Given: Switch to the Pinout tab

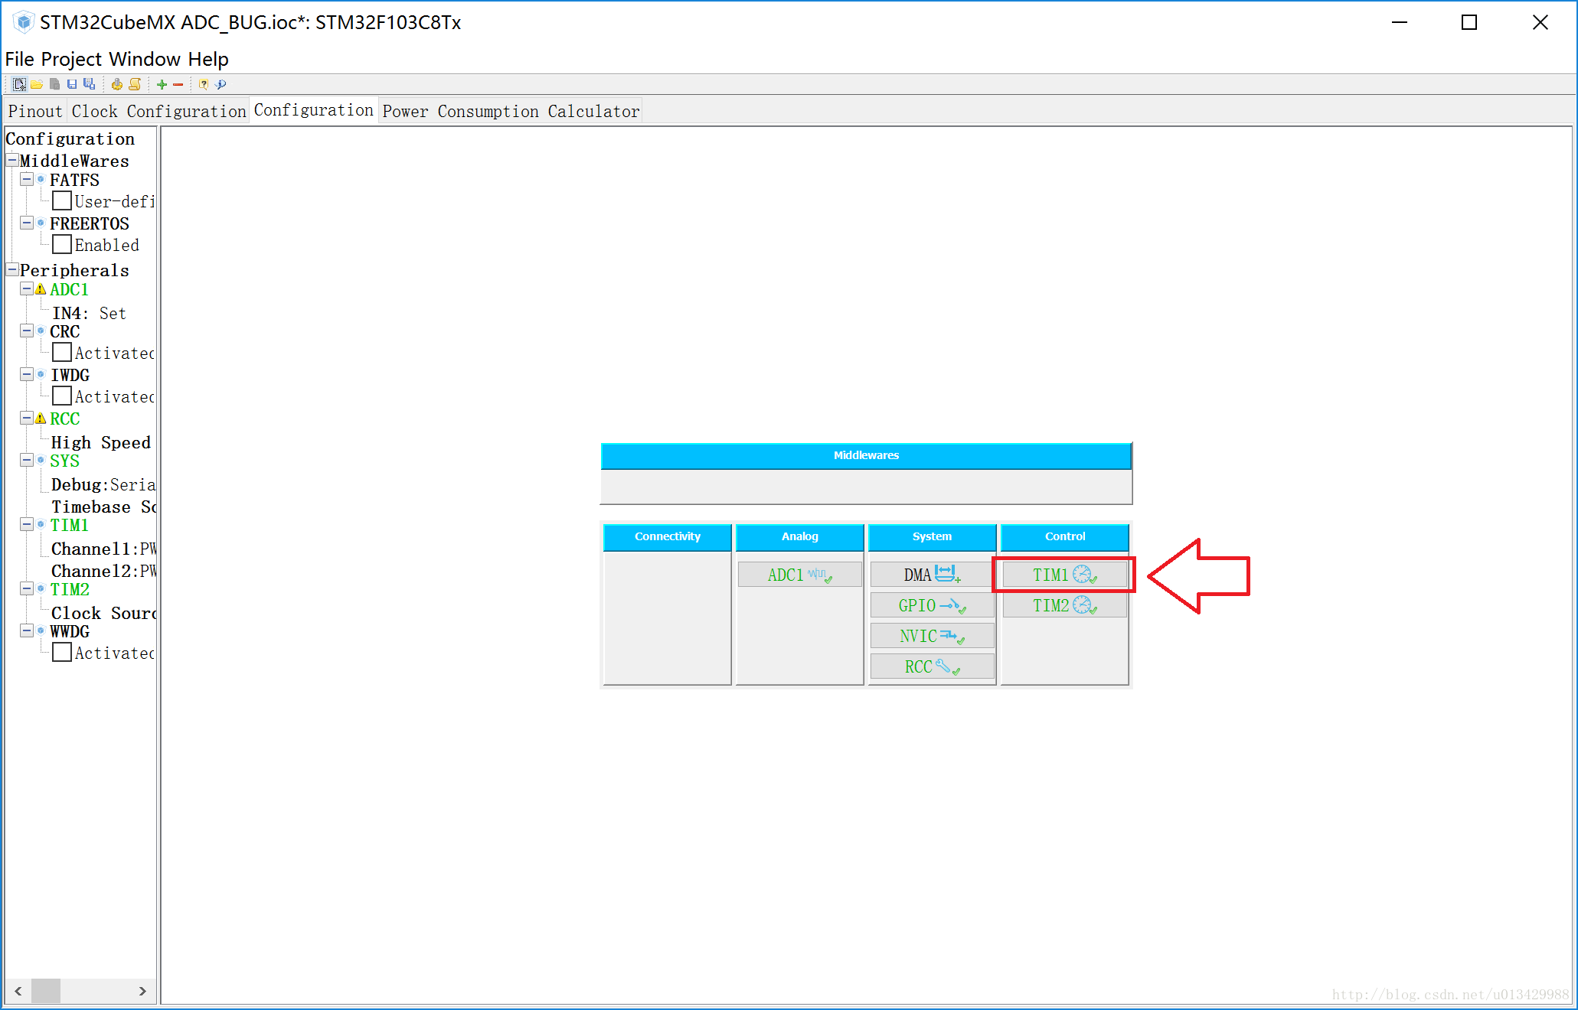Looking at the screenshot, I should pos(35,111).
